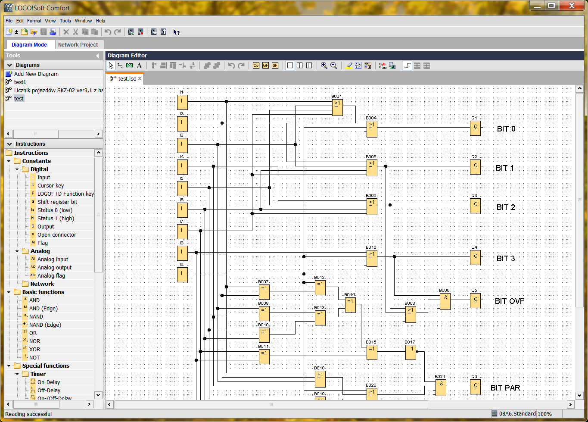
Task: Select the I1 input block
Action: [x=182, y=102]
